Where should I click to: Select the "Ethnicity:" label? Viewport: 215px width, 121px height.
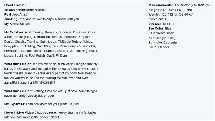point(156,43)
